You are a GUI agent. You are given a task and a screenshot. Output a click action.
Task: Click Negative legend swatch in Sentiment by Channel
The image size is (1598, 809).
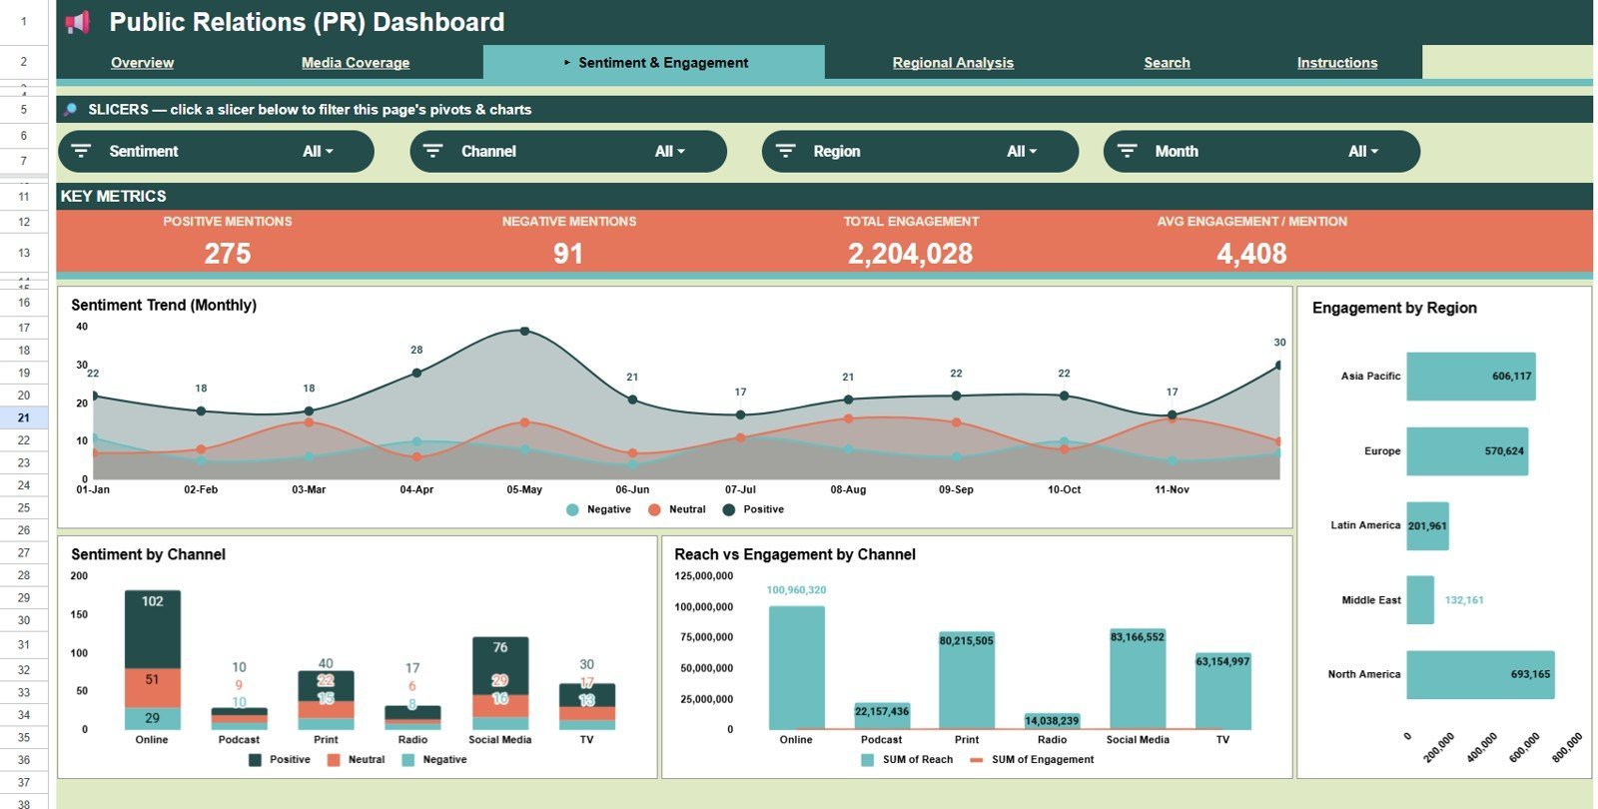[407, 760]
